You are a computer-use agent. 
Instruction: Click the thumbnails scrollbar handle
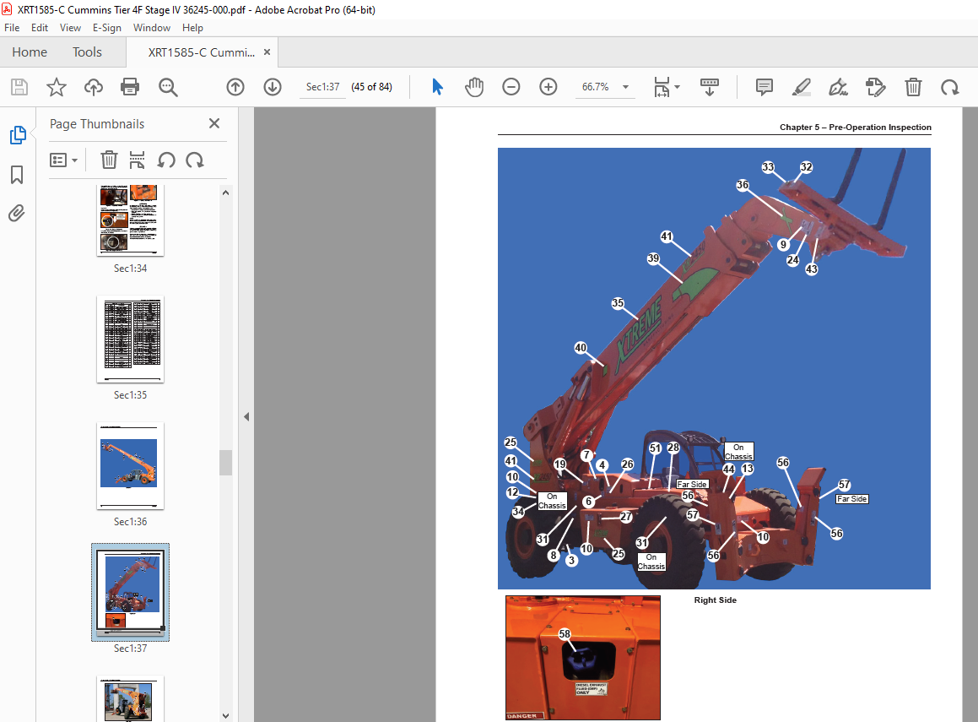point(226,463)
